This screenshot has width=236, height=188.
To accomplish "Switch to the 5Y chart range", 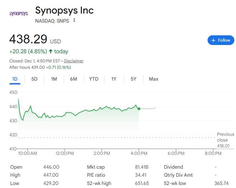I will [x=133, y=79].
